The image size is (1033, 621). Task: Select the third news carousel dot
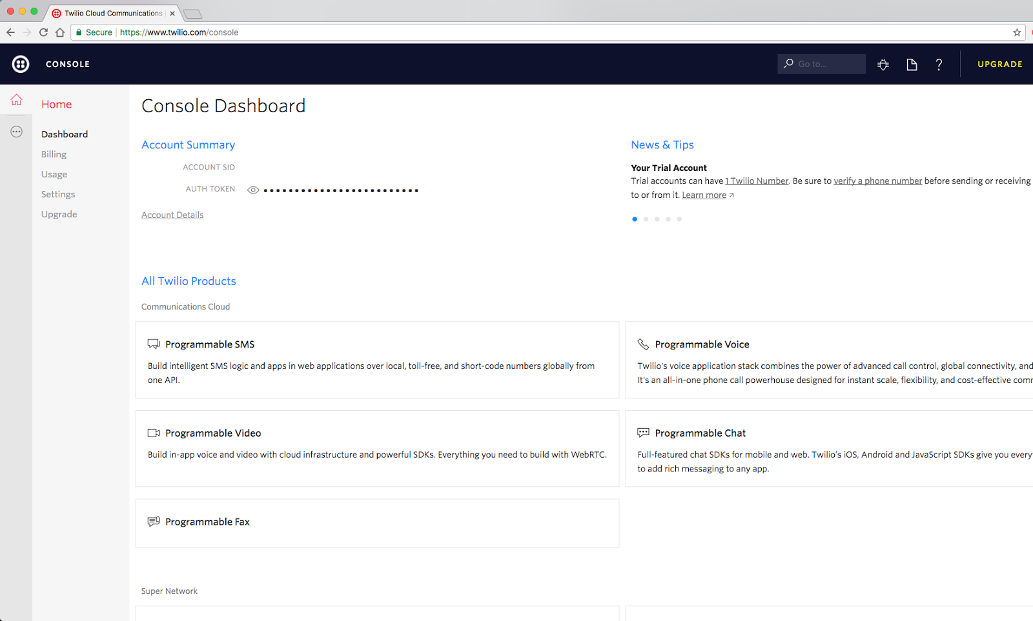click(x=657, y=219)
